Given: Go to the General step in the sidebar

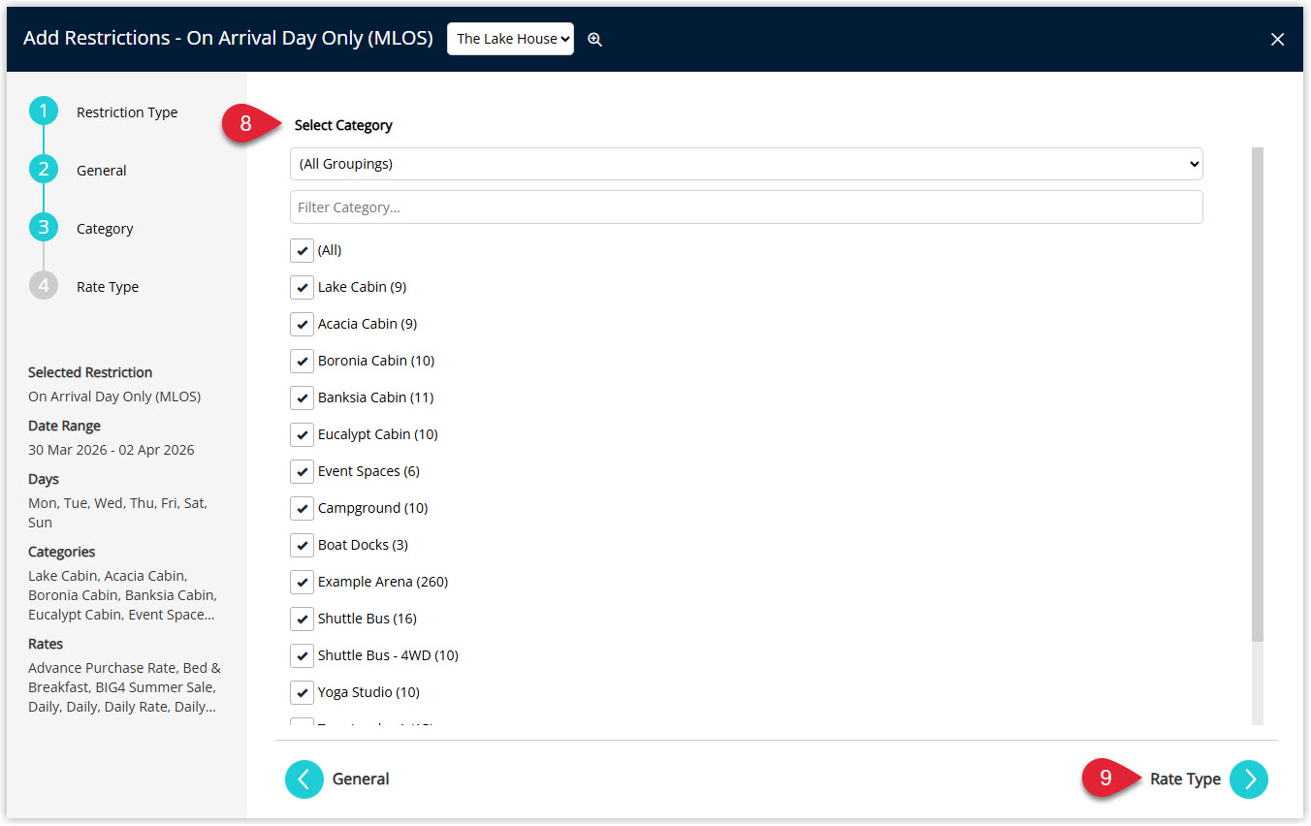Looking at the screenshot, I should pyautogui.click(x=102, y=171).
